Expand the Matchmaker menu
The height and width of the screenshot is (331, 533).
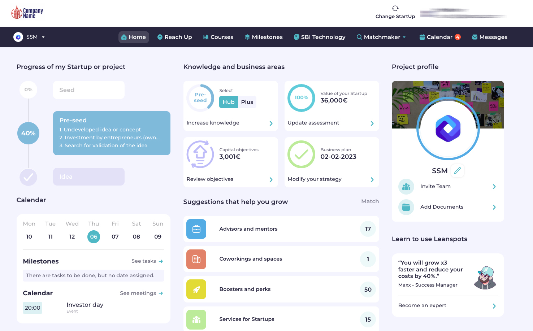tap(381, 37)
